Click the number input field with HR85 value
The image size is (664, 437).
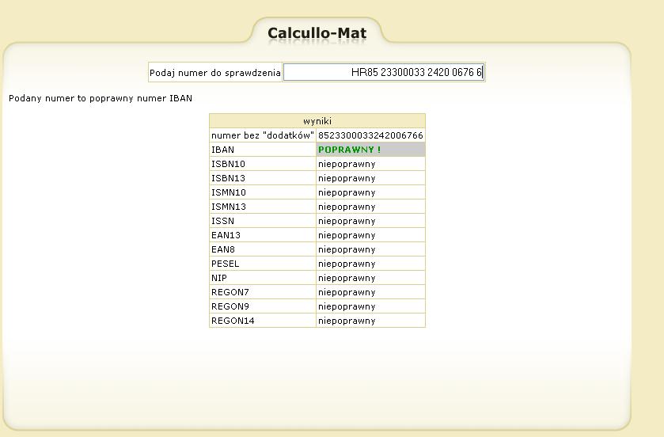tap(383, 73)
